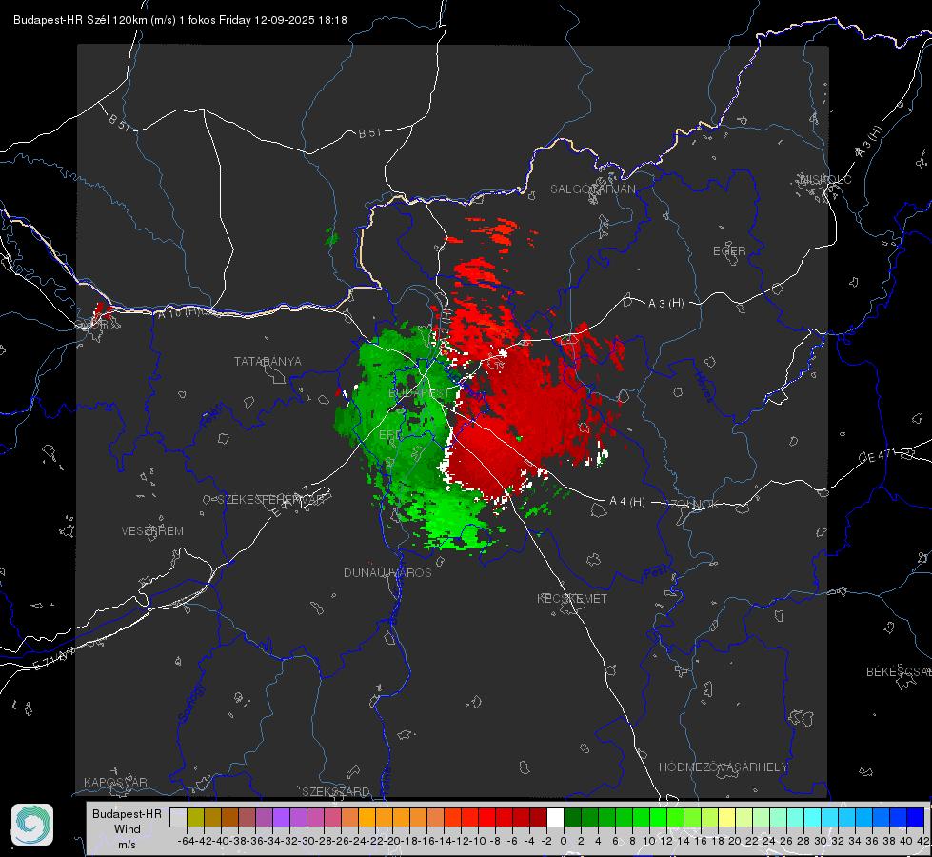
Task: Click the BUDAPEST label over the radar echo
Action: click(419, 393)
